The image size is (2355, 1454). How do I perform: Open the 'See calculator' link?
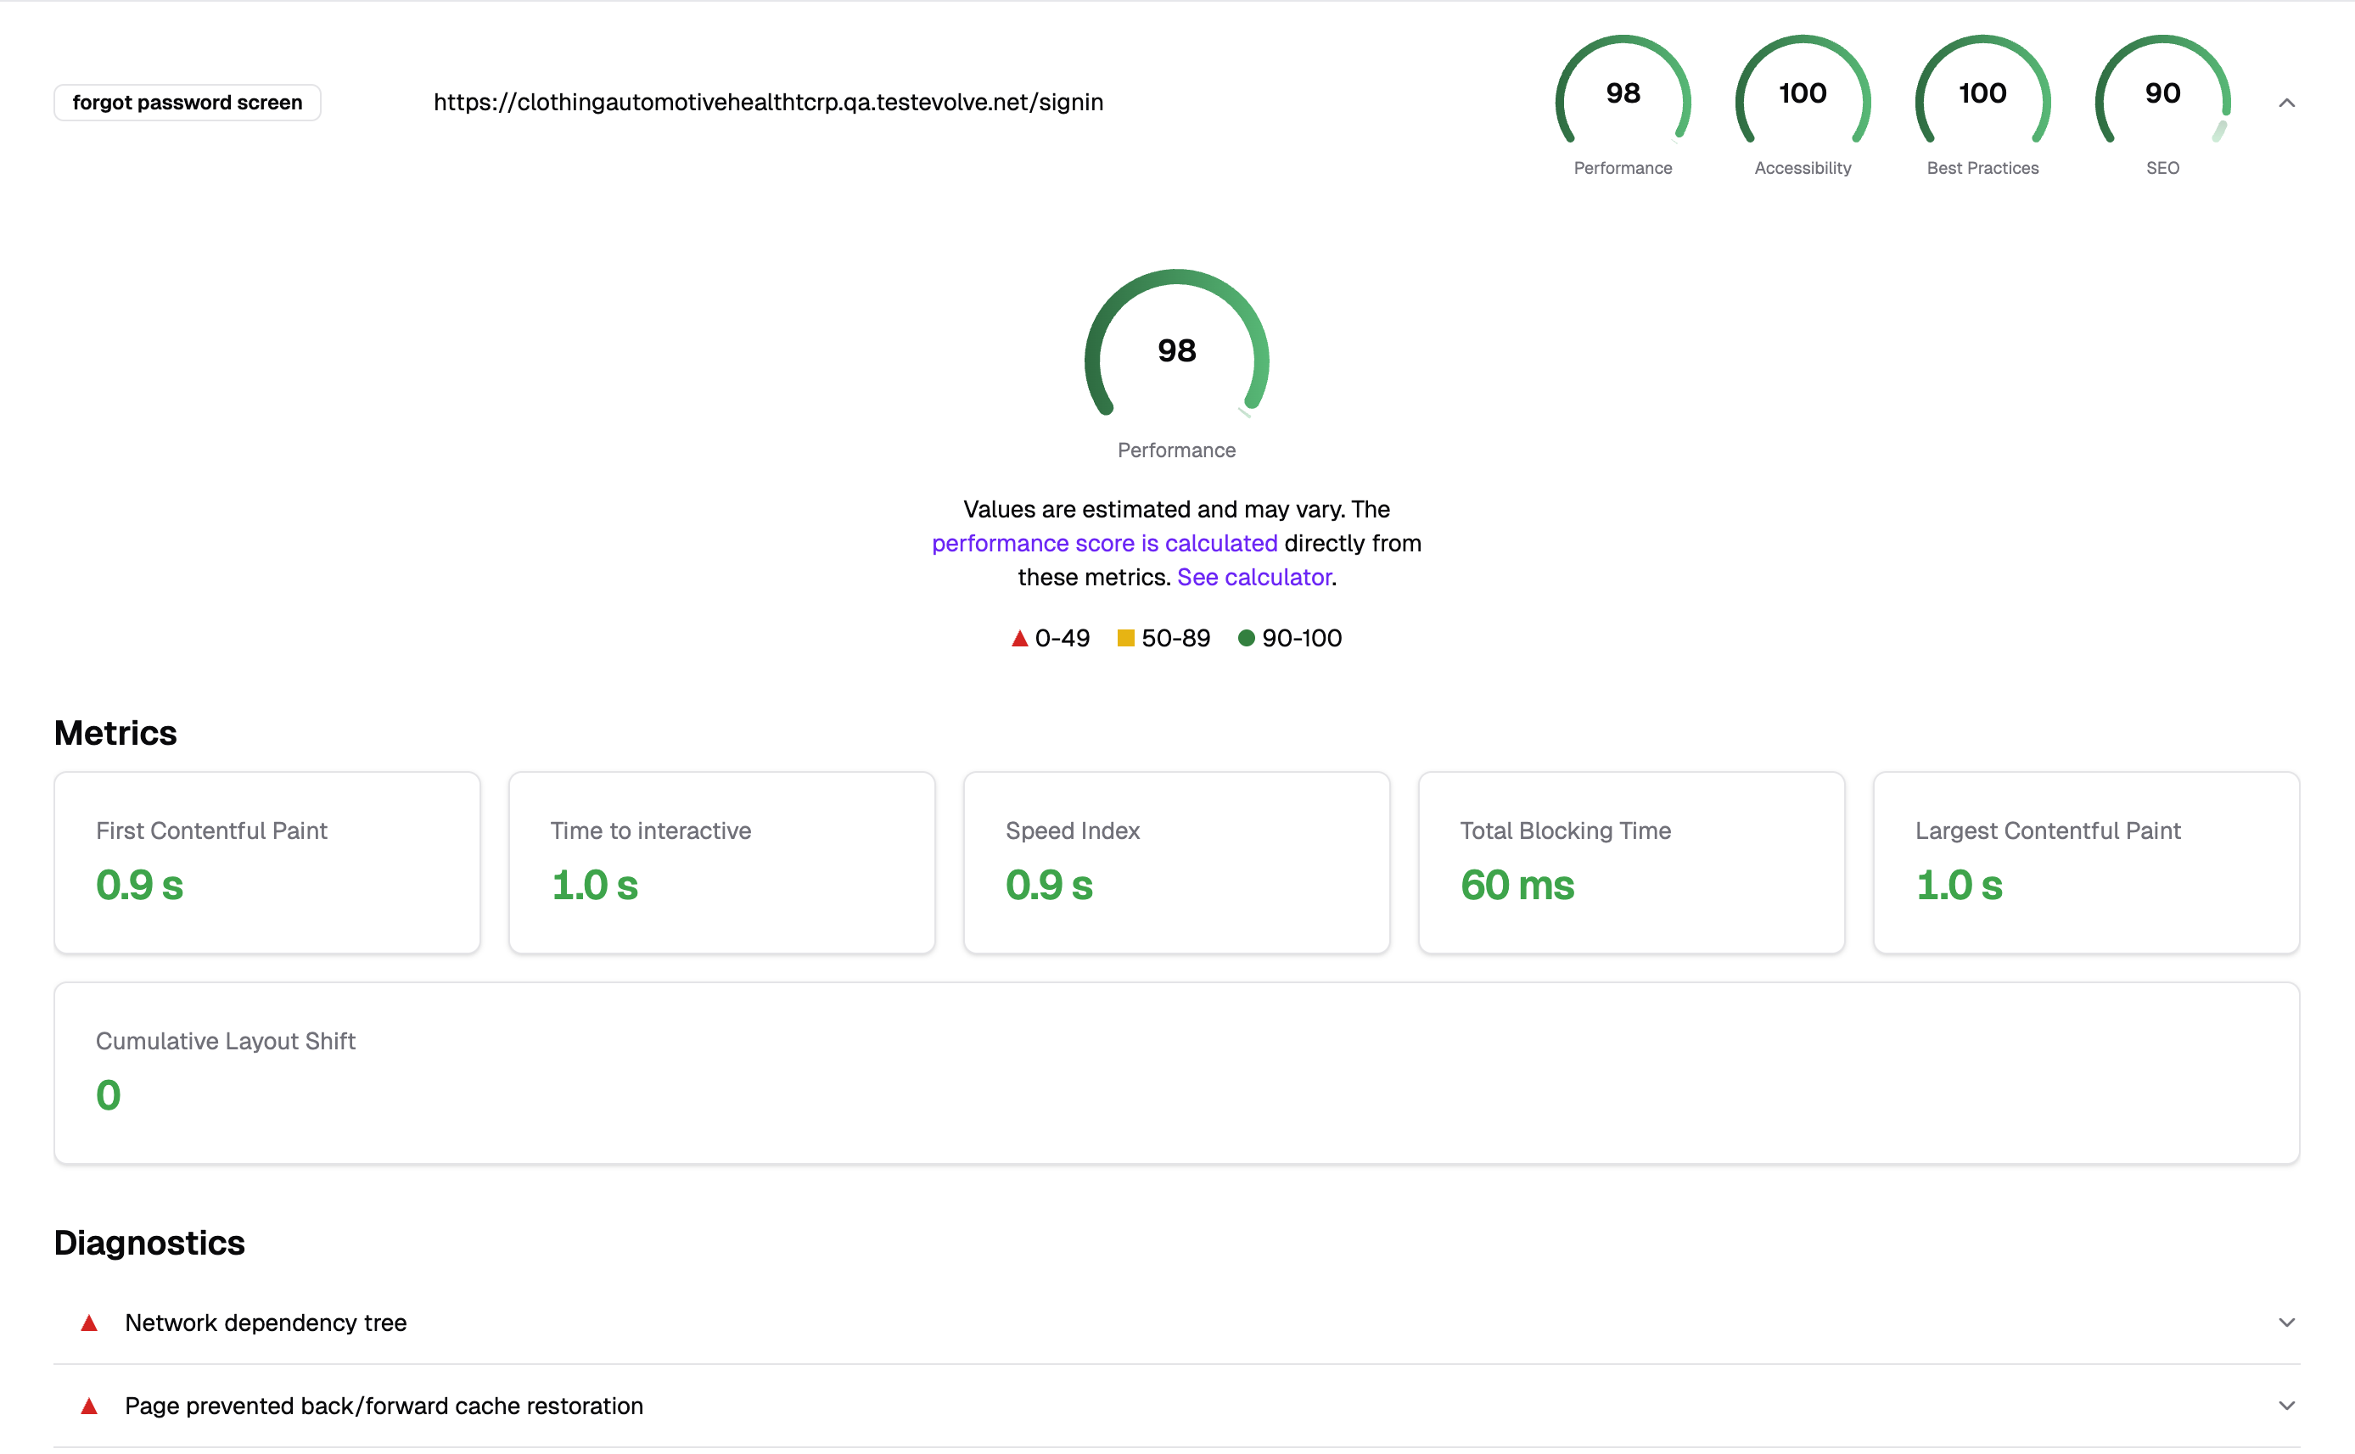(x=1253, y=577)
